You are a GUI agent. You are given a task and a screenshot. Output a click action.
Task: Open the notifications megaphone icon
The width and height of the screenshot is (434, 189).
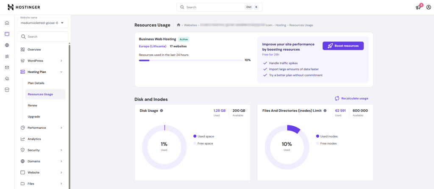(418, 8)
